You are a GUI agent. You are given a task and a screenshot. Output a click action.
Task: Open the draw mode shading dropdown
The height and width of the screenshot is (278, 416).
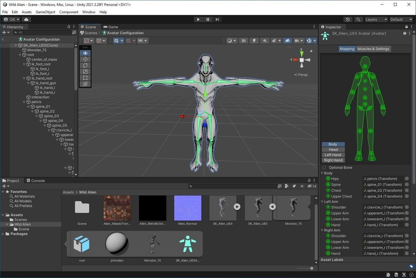(232, 41)
